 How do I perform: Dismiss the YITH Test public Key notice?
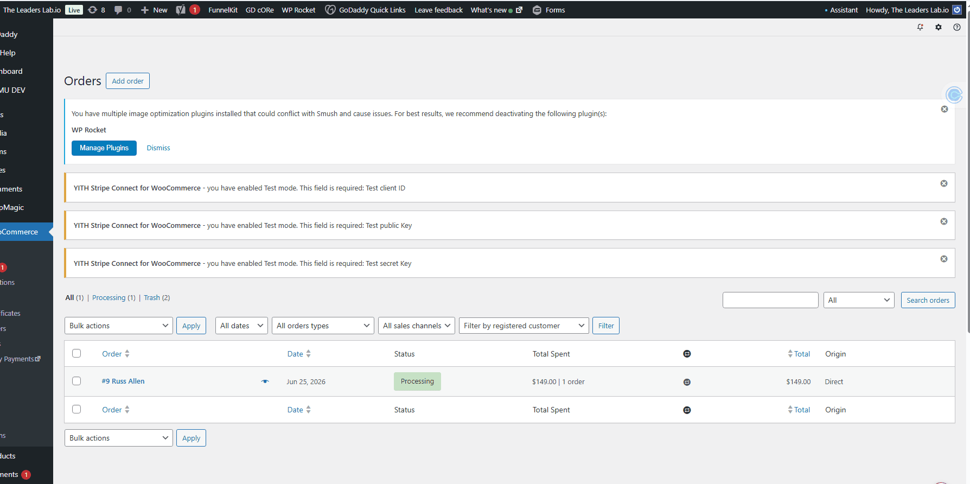[944, 221]
